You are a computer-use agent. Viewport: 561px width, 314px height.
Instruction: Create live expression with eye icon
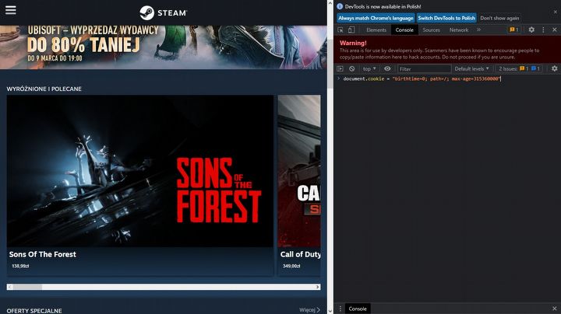tap(387, 68)
